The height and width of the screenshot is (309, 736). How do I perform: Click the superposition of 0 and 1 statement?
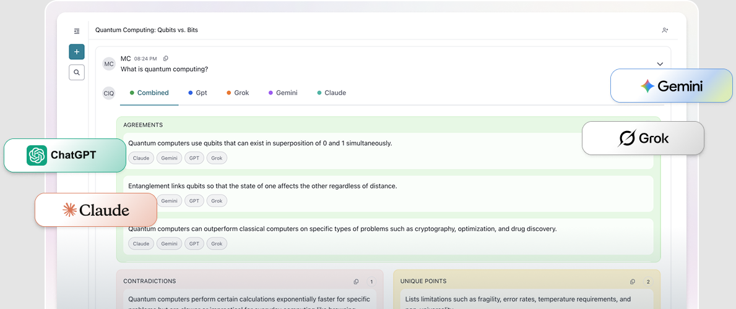(x=260, y=143)
